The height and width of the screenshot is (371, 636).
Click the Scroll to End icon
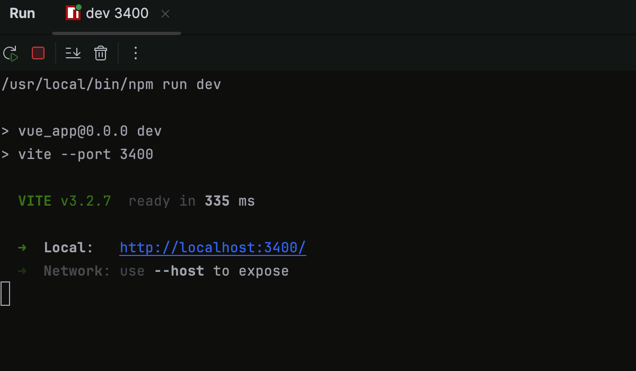pos(73,53)
